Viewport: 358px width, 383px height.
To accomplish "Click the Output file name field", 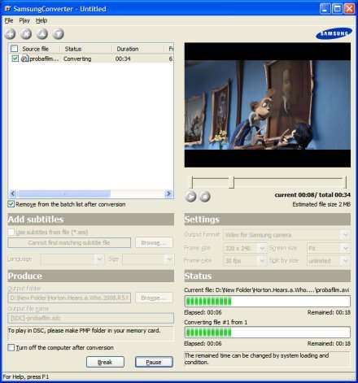I will [90, 318].
